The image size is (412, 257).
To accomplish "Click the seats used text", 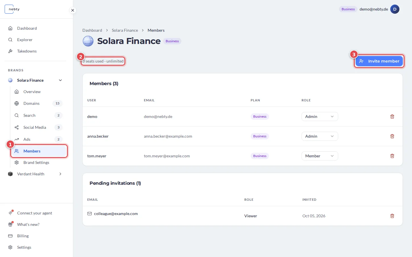I will 103,61.
